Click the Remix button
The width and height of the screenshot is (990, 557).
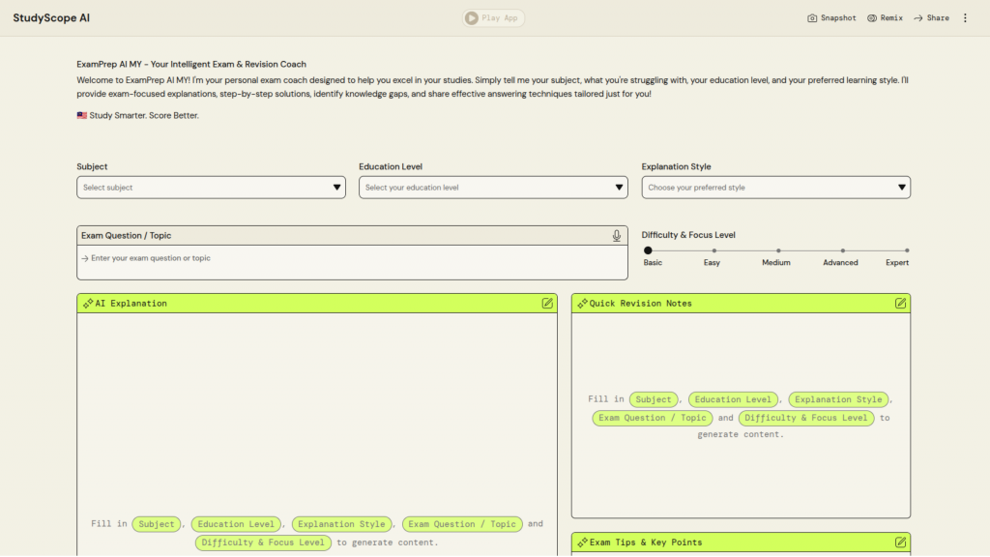[885, 18]
